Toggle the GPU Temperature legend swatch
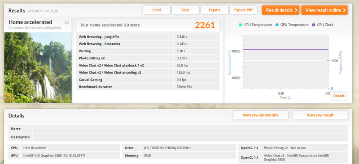The image size is (359, 164). (277, 25)
